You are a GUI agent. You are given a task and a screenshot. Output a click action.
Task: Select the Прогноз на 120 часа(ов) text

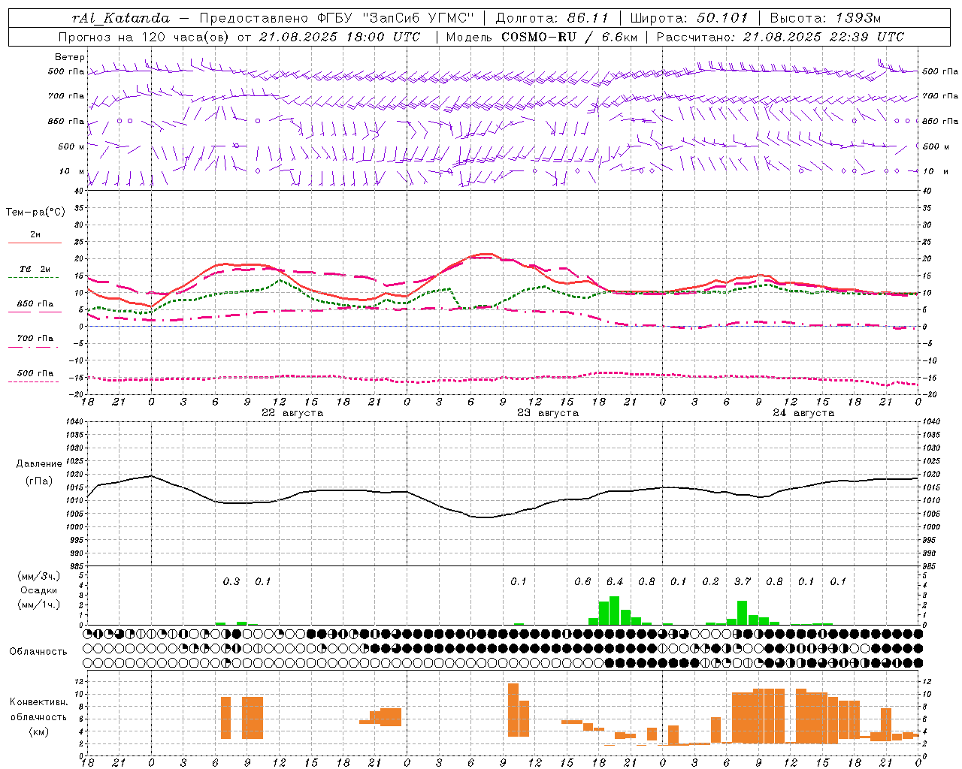(x=144, y=37)
